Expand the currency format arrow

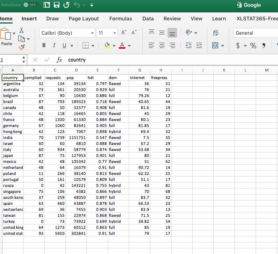point(245,46)
